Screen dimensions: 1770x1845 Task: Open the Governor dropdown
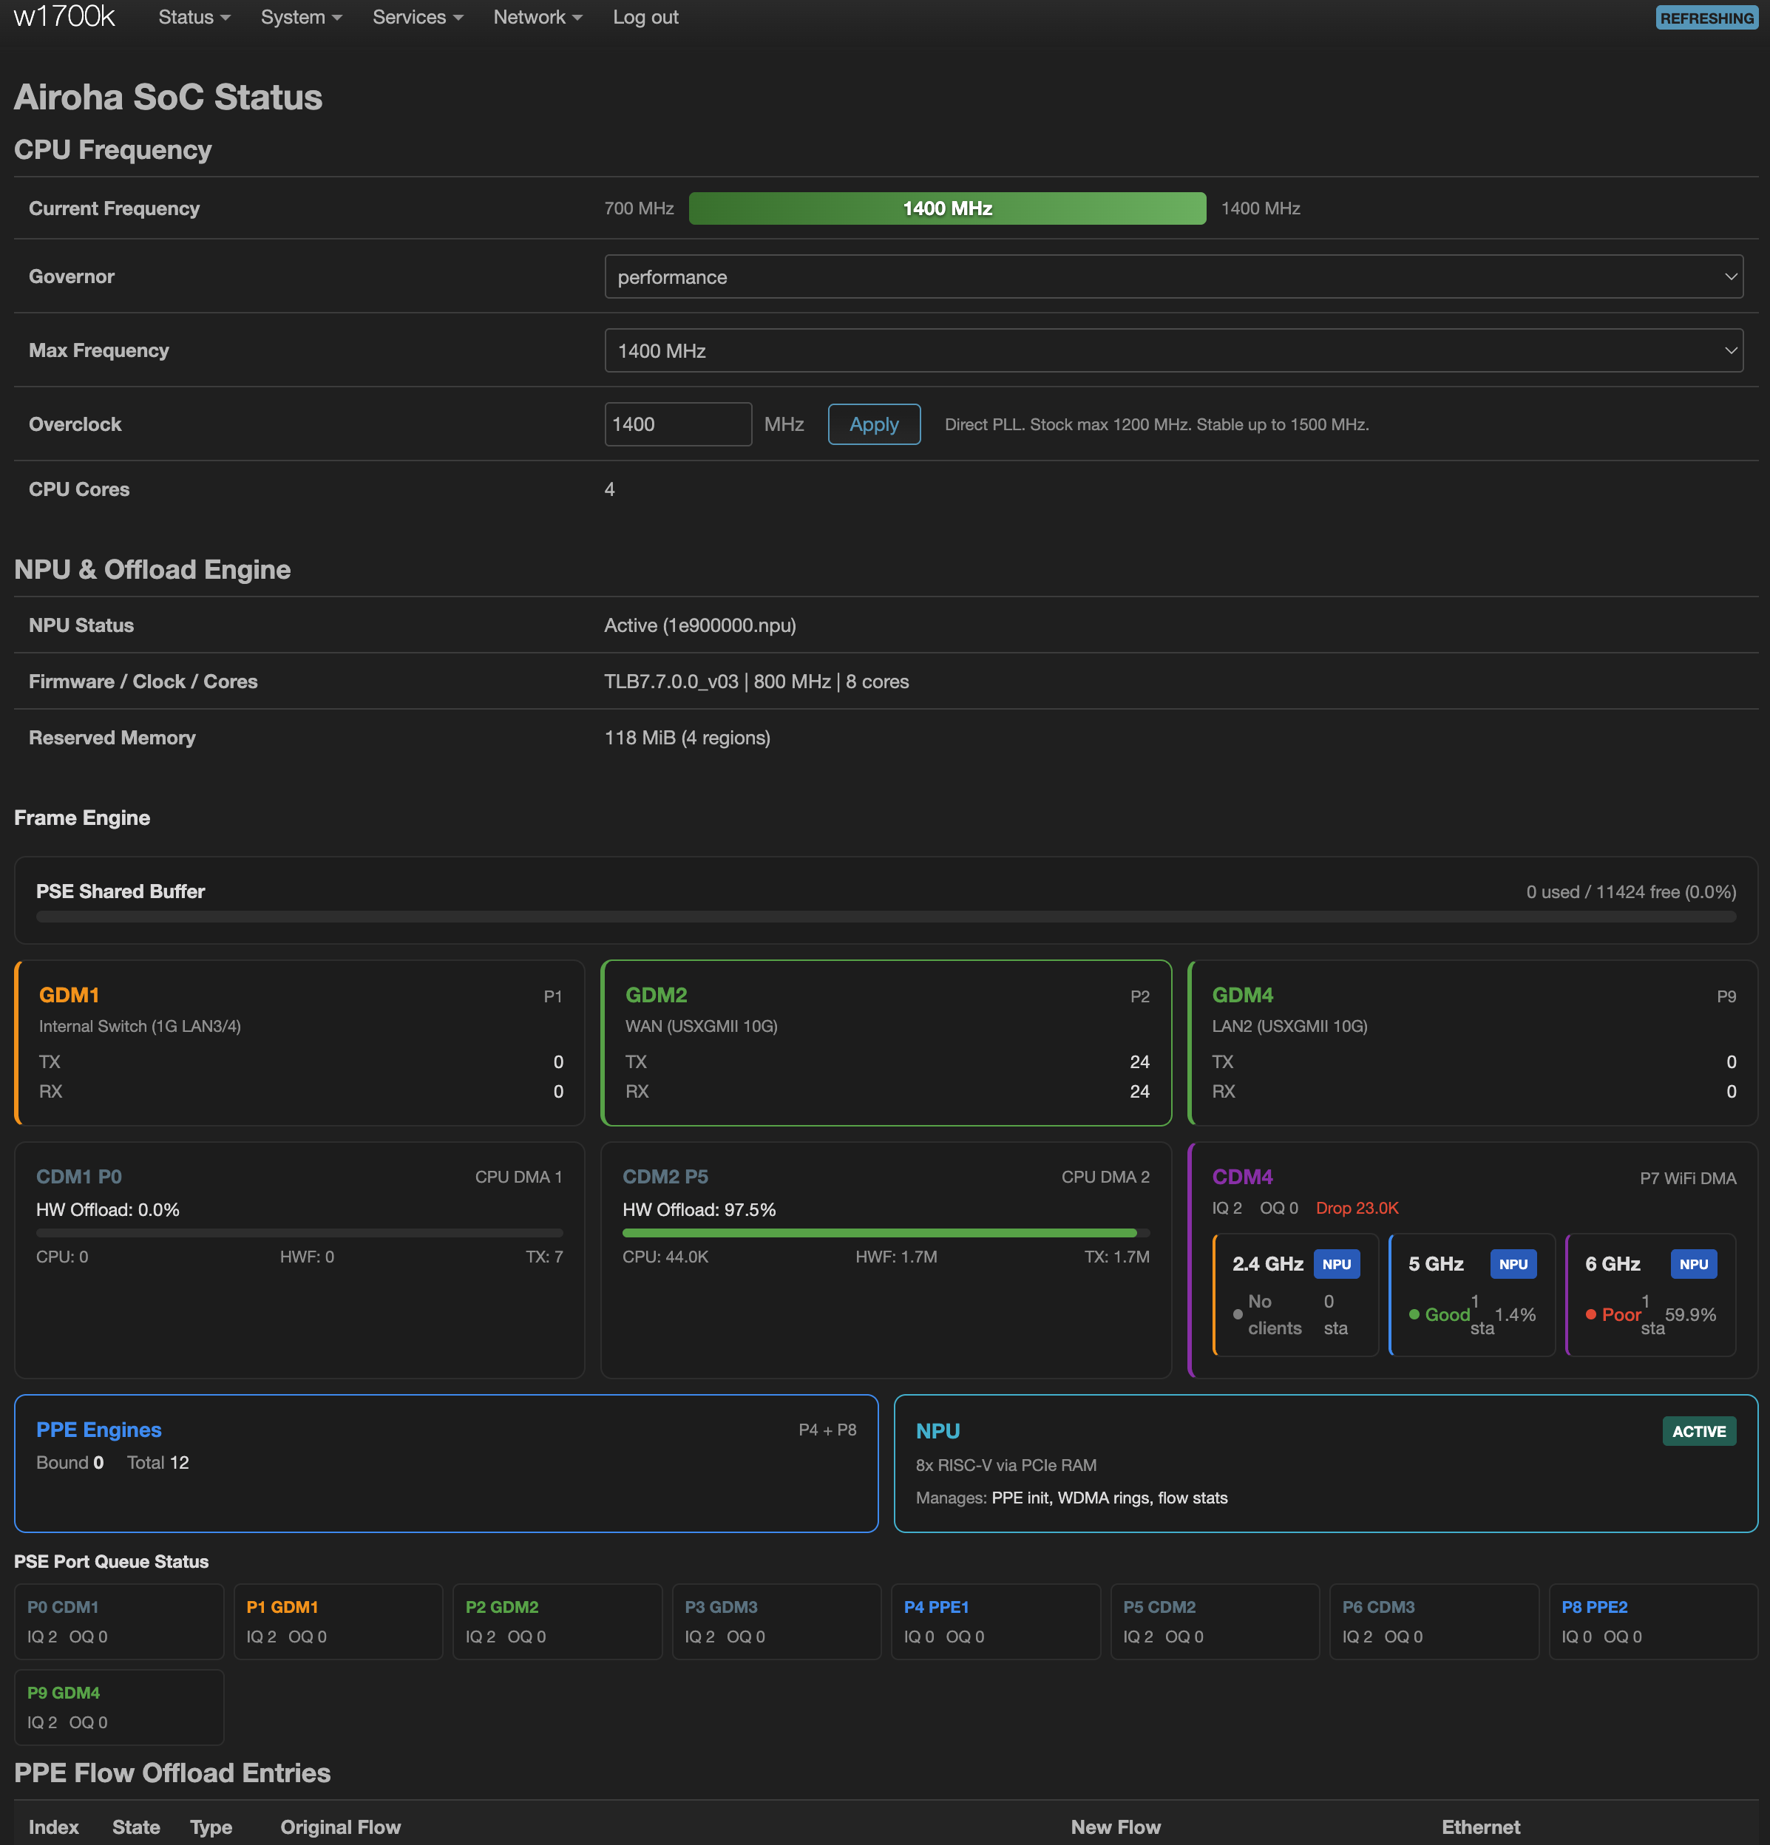click(x=1172, y=276)
